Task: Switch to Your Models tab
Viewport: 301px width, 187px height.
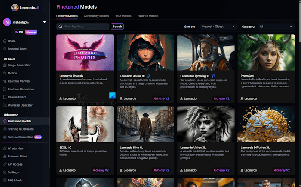Action: click(123, 16)
